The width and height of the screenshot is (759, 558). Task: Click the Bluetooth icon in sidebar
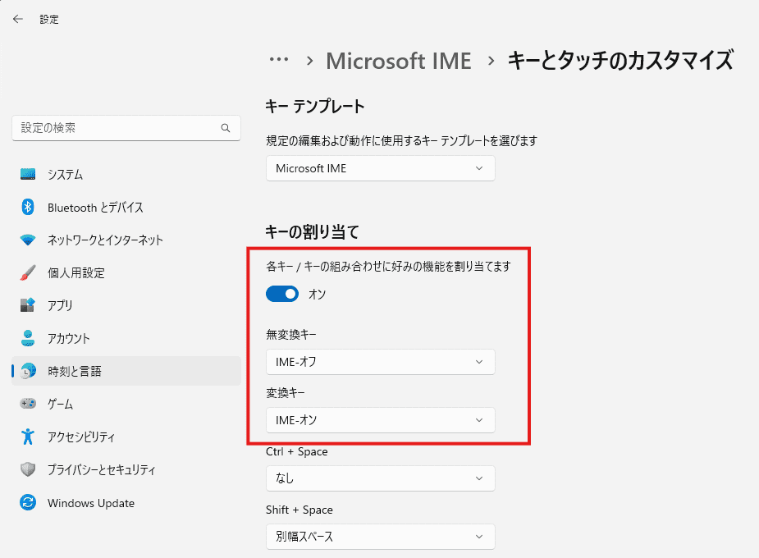tap(28, 207)
